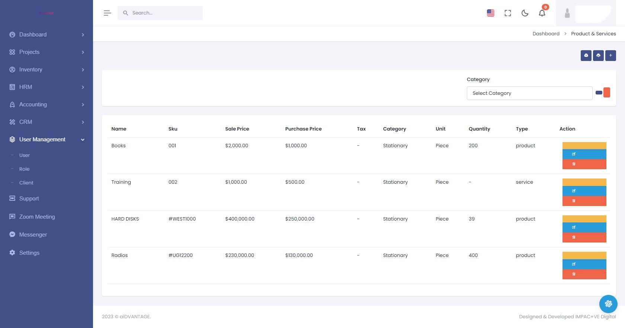Change language via the US flag icon
The width and height of the screenshot is (625, 328).
[x=491, y=13]
